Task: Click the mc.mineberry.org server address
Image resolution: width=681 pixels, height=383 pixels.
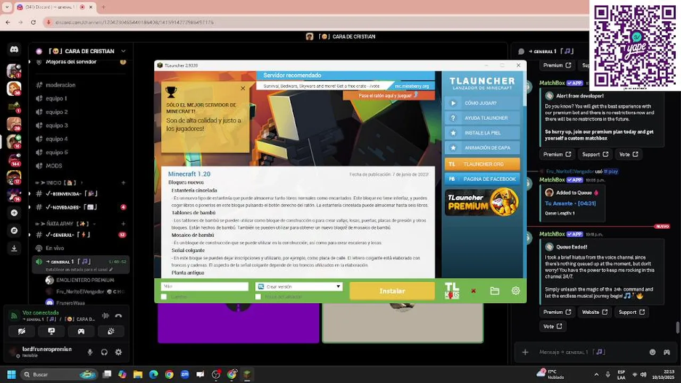Action: click(x=411, y=86)
